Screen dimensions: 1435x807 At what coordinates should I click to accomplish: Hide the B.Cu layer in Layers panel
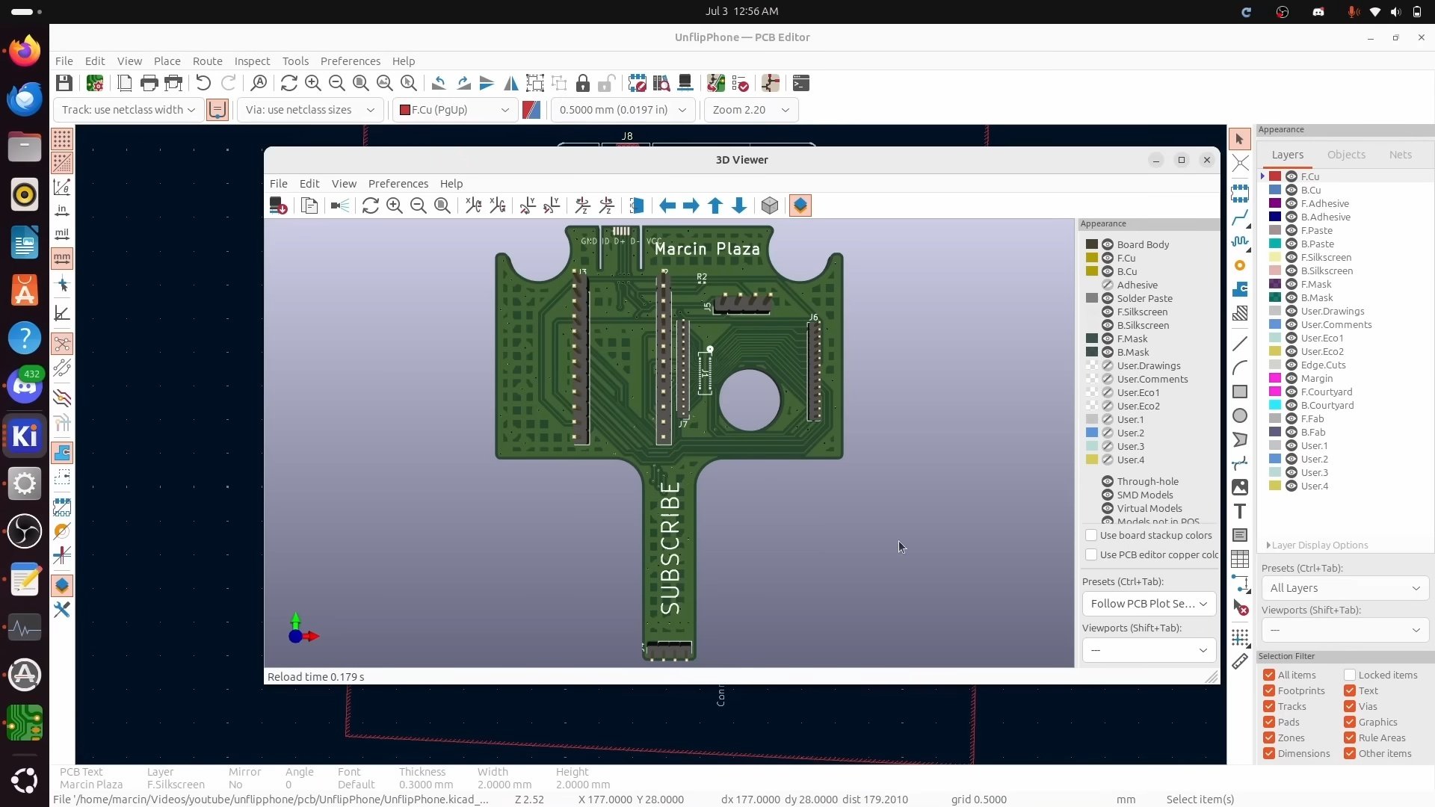point(1291,190)
